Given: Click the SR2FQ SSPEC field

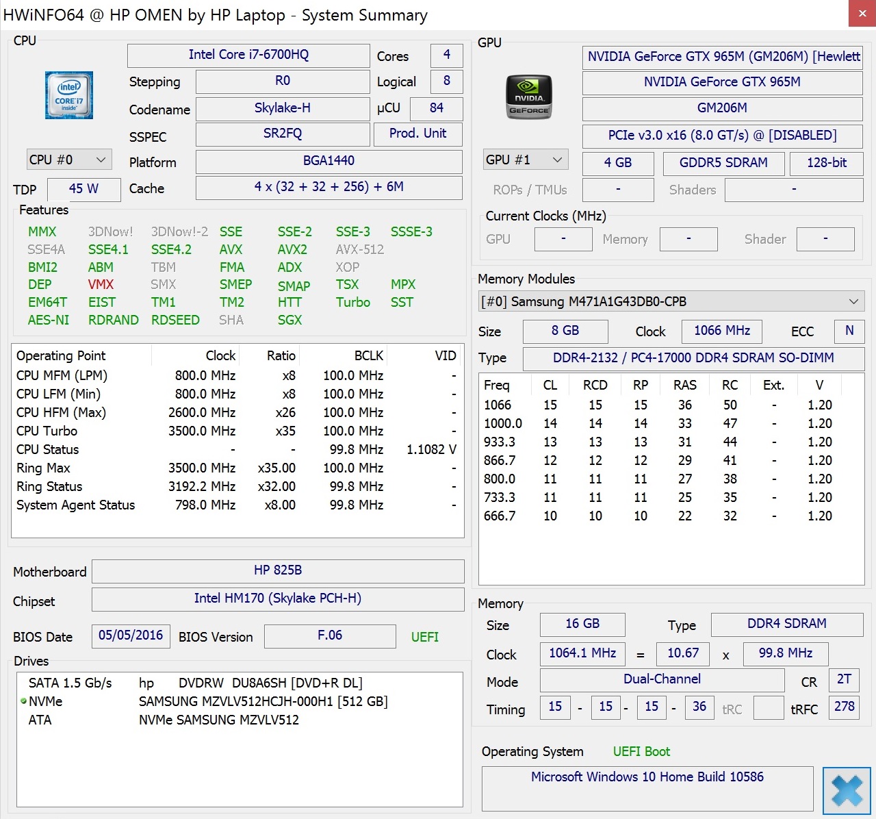Looking at the screenshot, I should pos(283,134).
